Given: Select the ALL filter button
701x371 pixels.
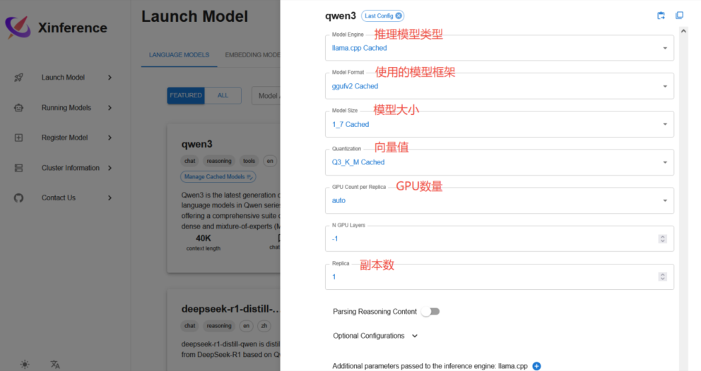Looking at the screenshot, I should (x=223, y=95).
